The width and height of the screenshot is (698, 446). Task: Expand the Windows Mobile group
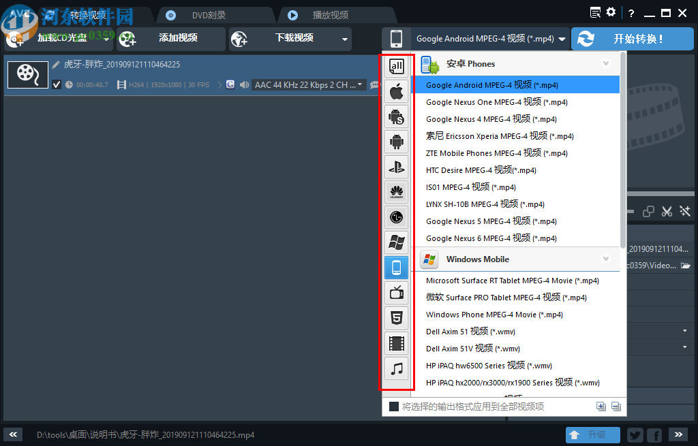605,259
